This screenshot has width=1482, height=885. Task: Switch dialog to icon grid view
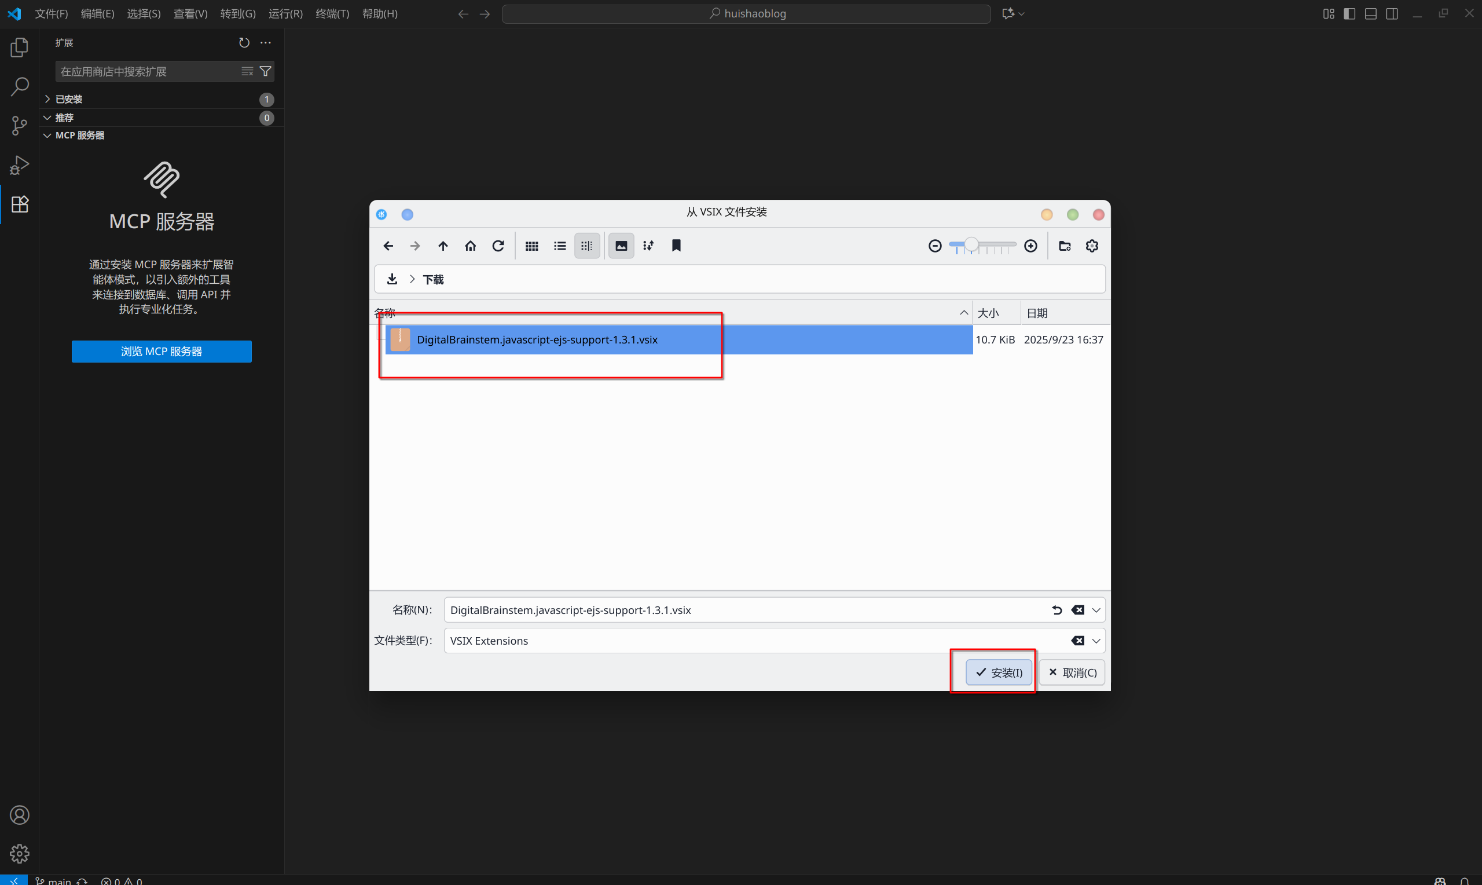click(x=531, y=246)
